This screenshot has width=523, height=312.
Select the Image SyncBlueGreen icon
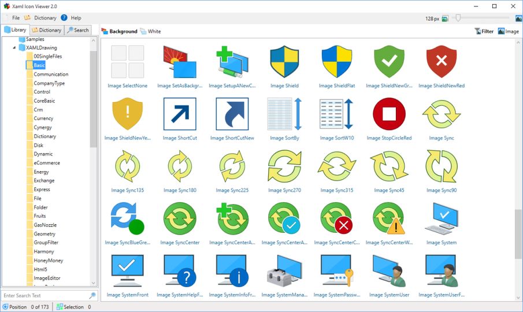(x=127, y=218)
